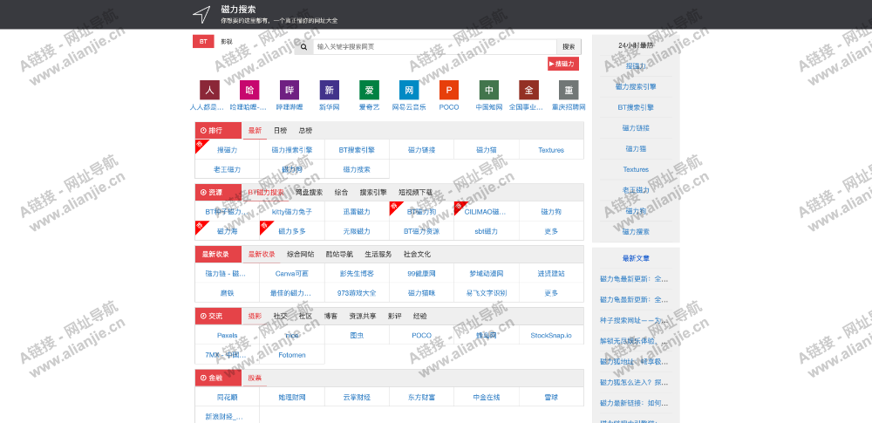Select the 日榜 ranking tab
Viewport: 872px width, 423px height.
(280, 130)
